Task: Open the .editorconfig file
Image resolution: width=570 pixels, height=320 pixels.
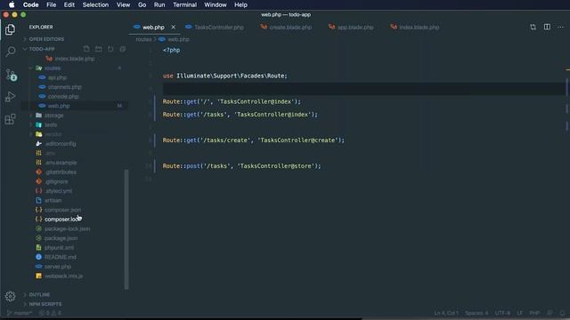Action: 61,143
